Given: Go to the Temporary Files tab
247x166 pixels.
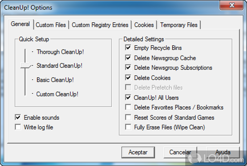Looking at the screenshot, I should (179, 25).
